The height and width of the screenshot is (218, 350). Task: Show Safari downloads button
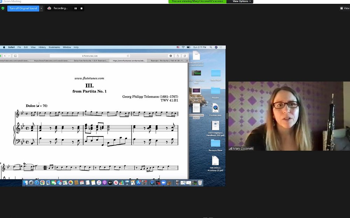(171, 56)
